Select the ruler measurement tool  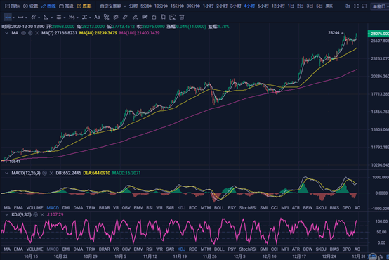tap(125, 17)
